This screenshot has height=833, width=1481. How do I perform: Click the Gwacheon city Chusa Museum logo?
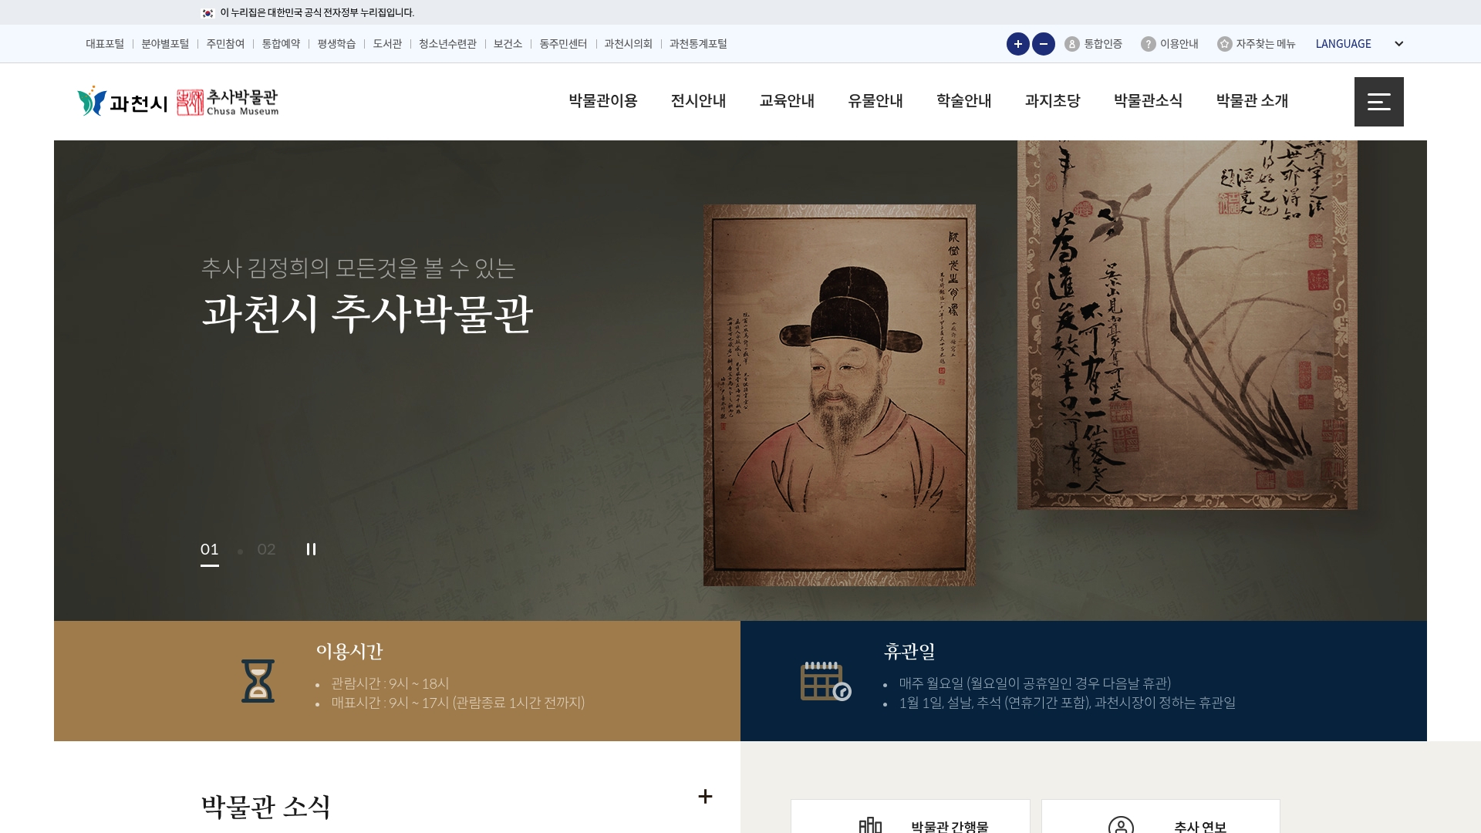pos(178,101)
